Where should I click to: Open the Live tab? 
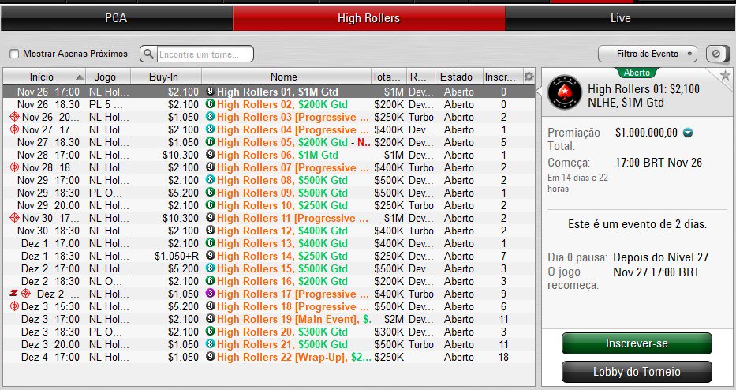621,18
